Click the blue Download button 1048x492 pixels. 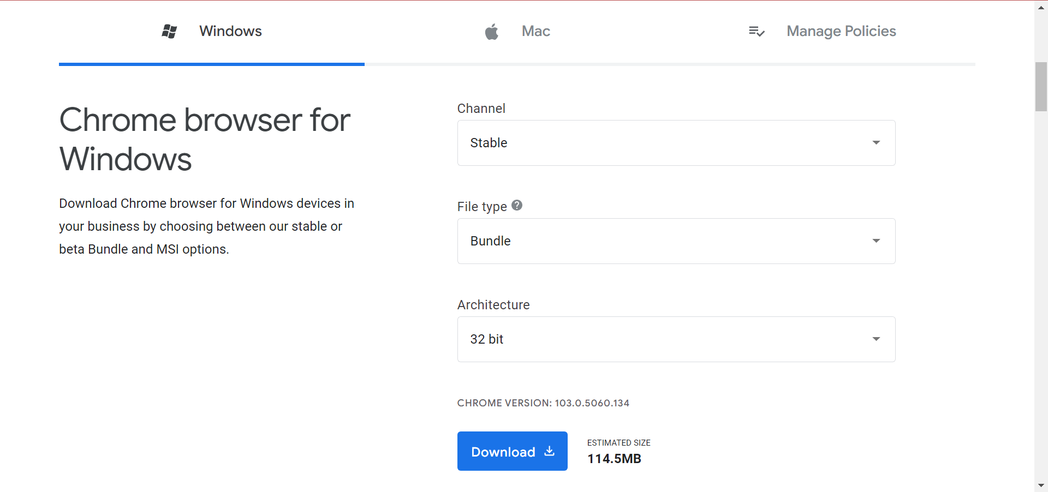coord(513,451)
